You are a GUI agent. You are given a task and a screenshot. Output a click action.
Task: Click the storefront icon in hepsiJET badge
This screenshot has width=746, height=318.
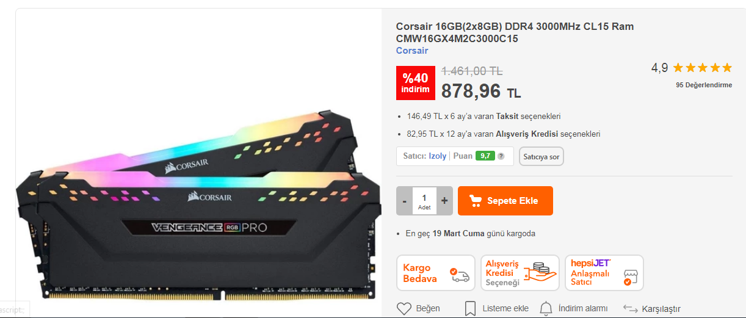click(629, 278)
